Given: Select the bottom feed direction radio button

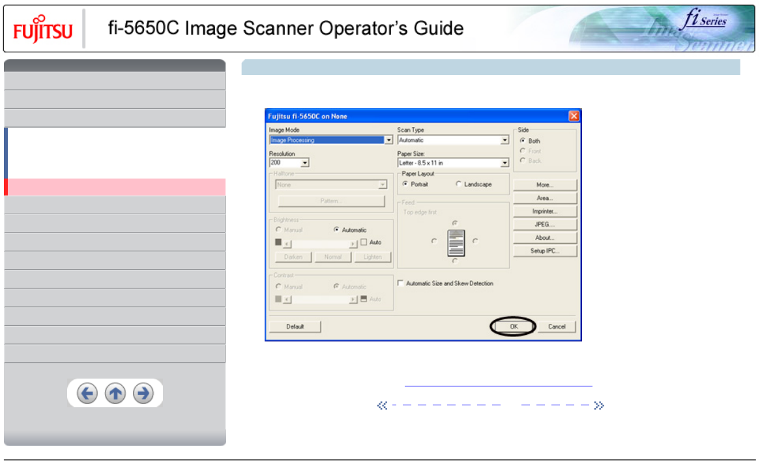Looking at the screenshot, I should [x=455, y=261].
